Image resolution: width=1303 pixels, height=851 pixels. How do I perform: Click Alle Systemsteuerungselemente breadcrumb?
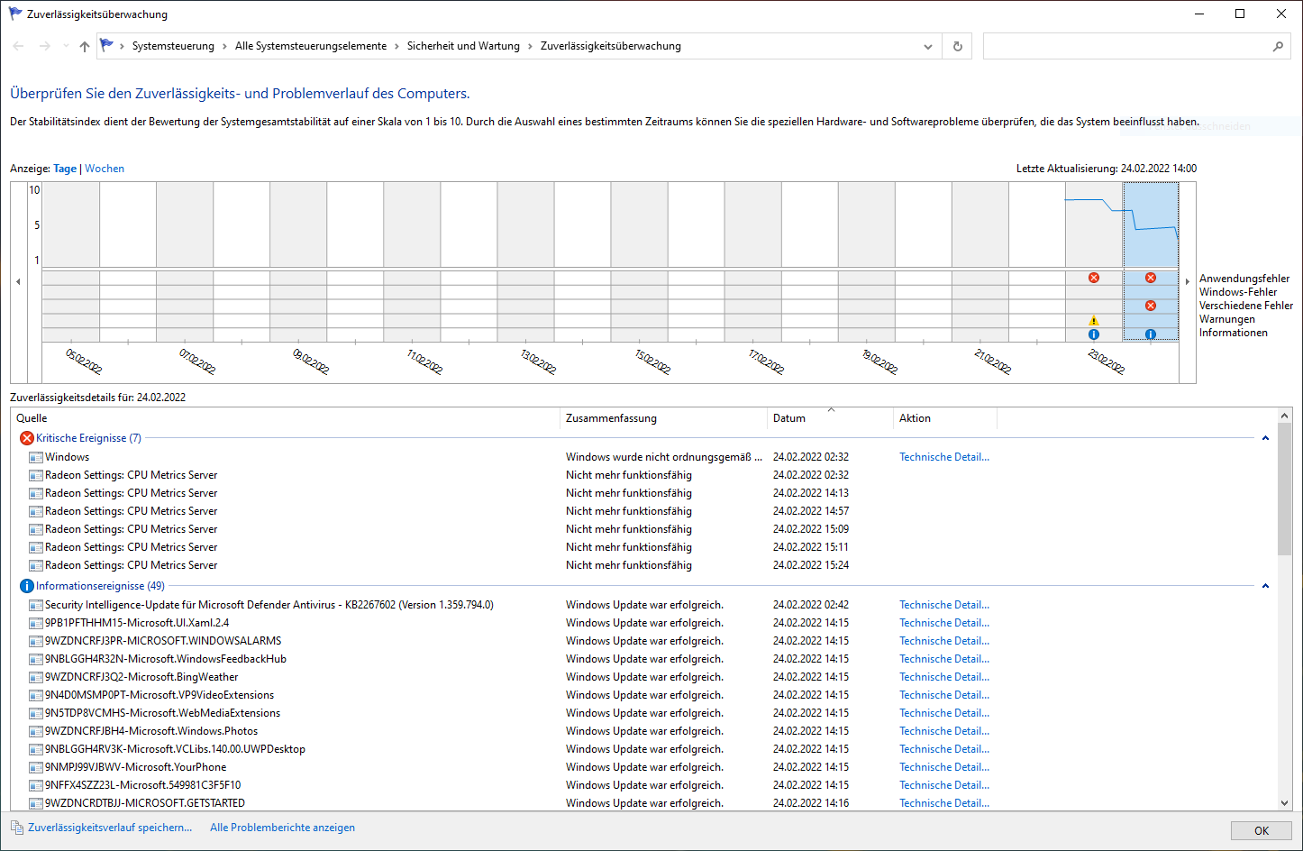click(x=311, y=46)
